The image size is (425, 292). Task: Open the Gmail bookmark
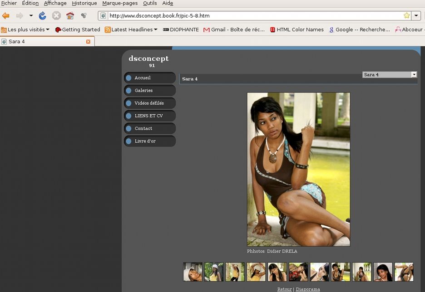tap(234, 29)
